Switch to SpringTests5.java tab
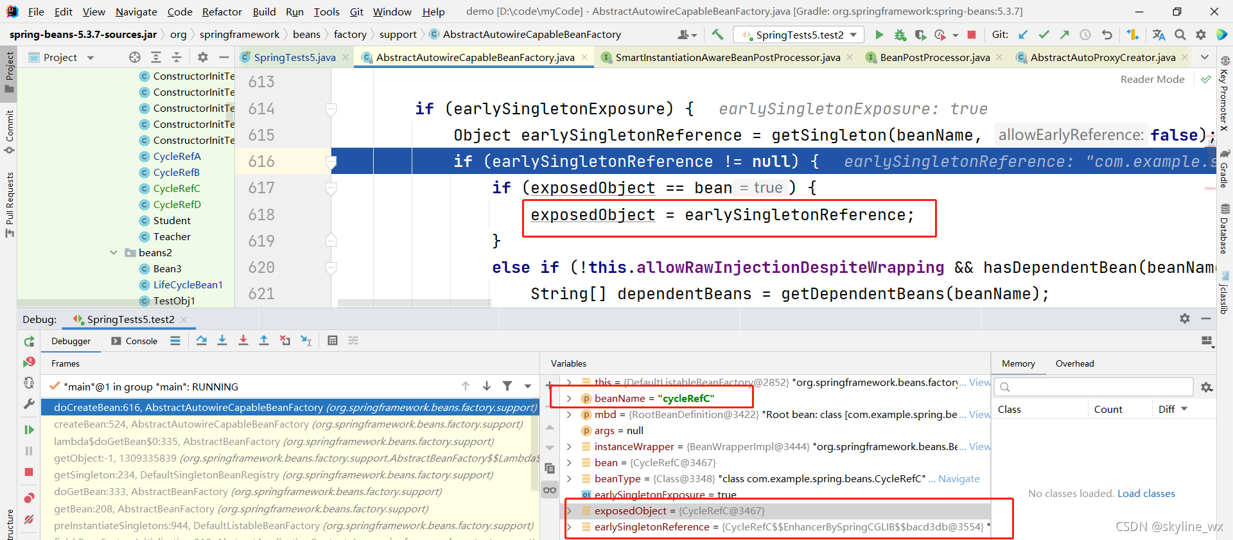1233x540 pixels. click(x=295, y=57)
